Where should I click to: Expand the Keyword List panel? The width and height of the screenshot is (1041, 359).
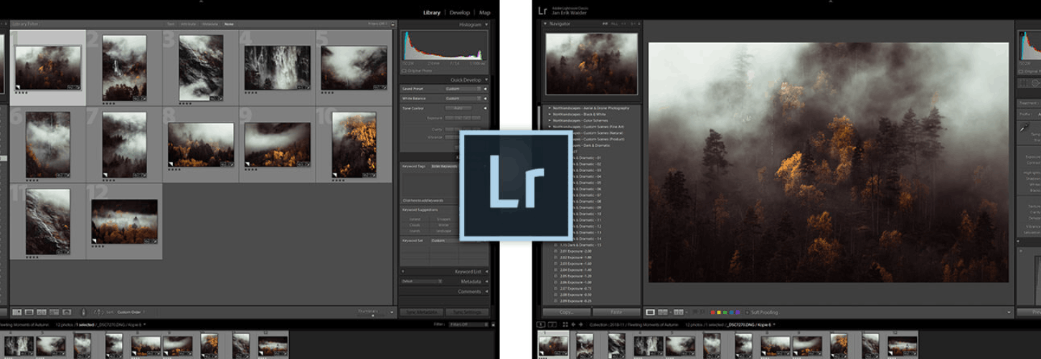[486, 272]
